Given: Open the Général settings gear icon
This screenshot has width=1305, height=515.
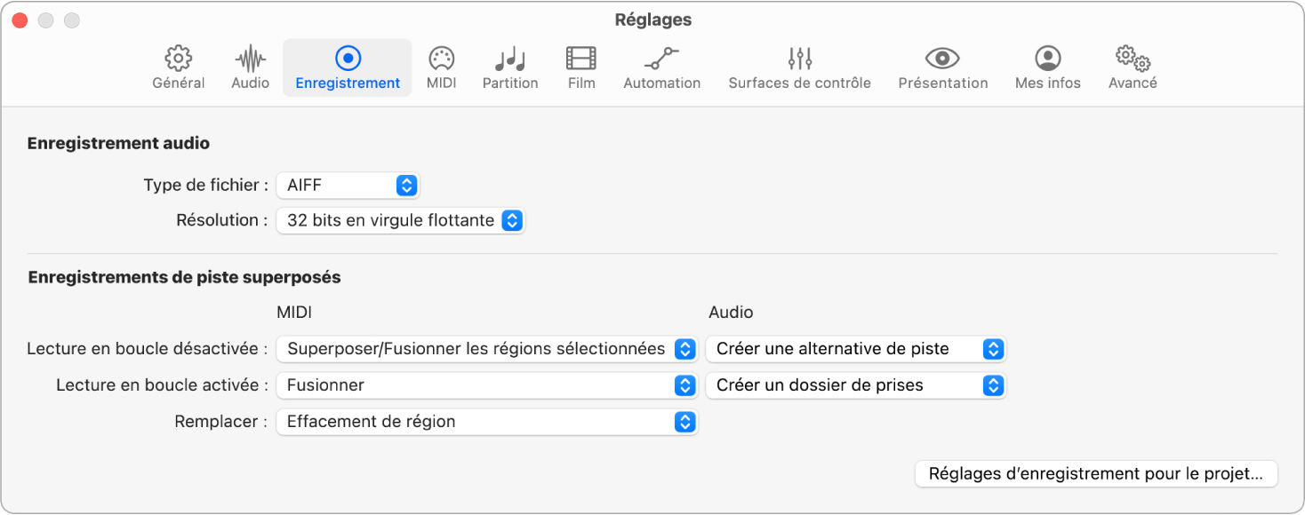Looking at the screenshot, I should tap(179, 59).
